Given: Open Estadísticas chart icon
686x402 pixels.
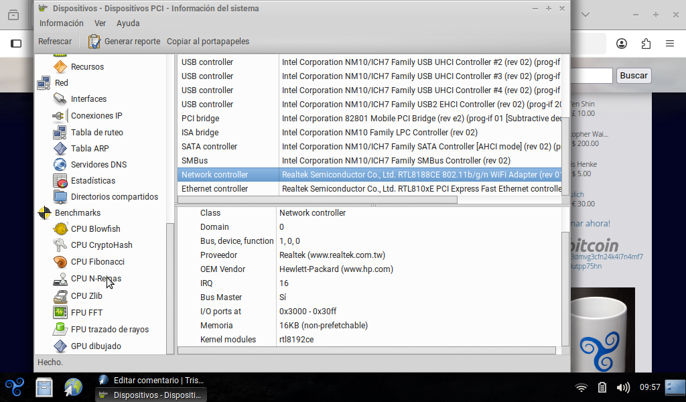Looking at the screenshot, I should [60, 181].
